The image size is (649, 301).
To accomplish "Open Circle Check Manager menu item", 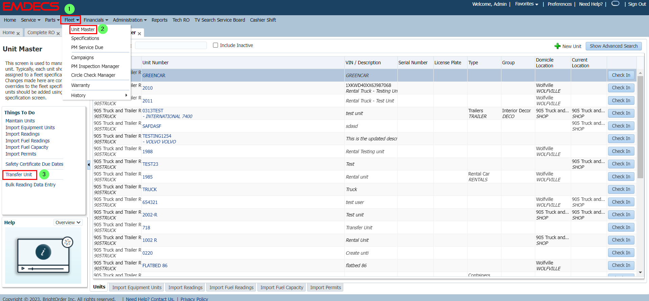I will pos(93,75).
